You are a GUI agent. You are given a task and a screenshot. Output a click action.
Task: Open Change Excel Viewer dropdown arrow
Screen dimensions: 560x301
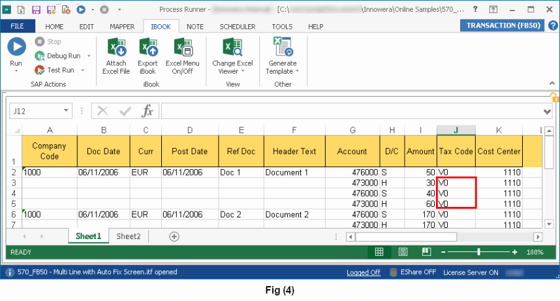243,71
